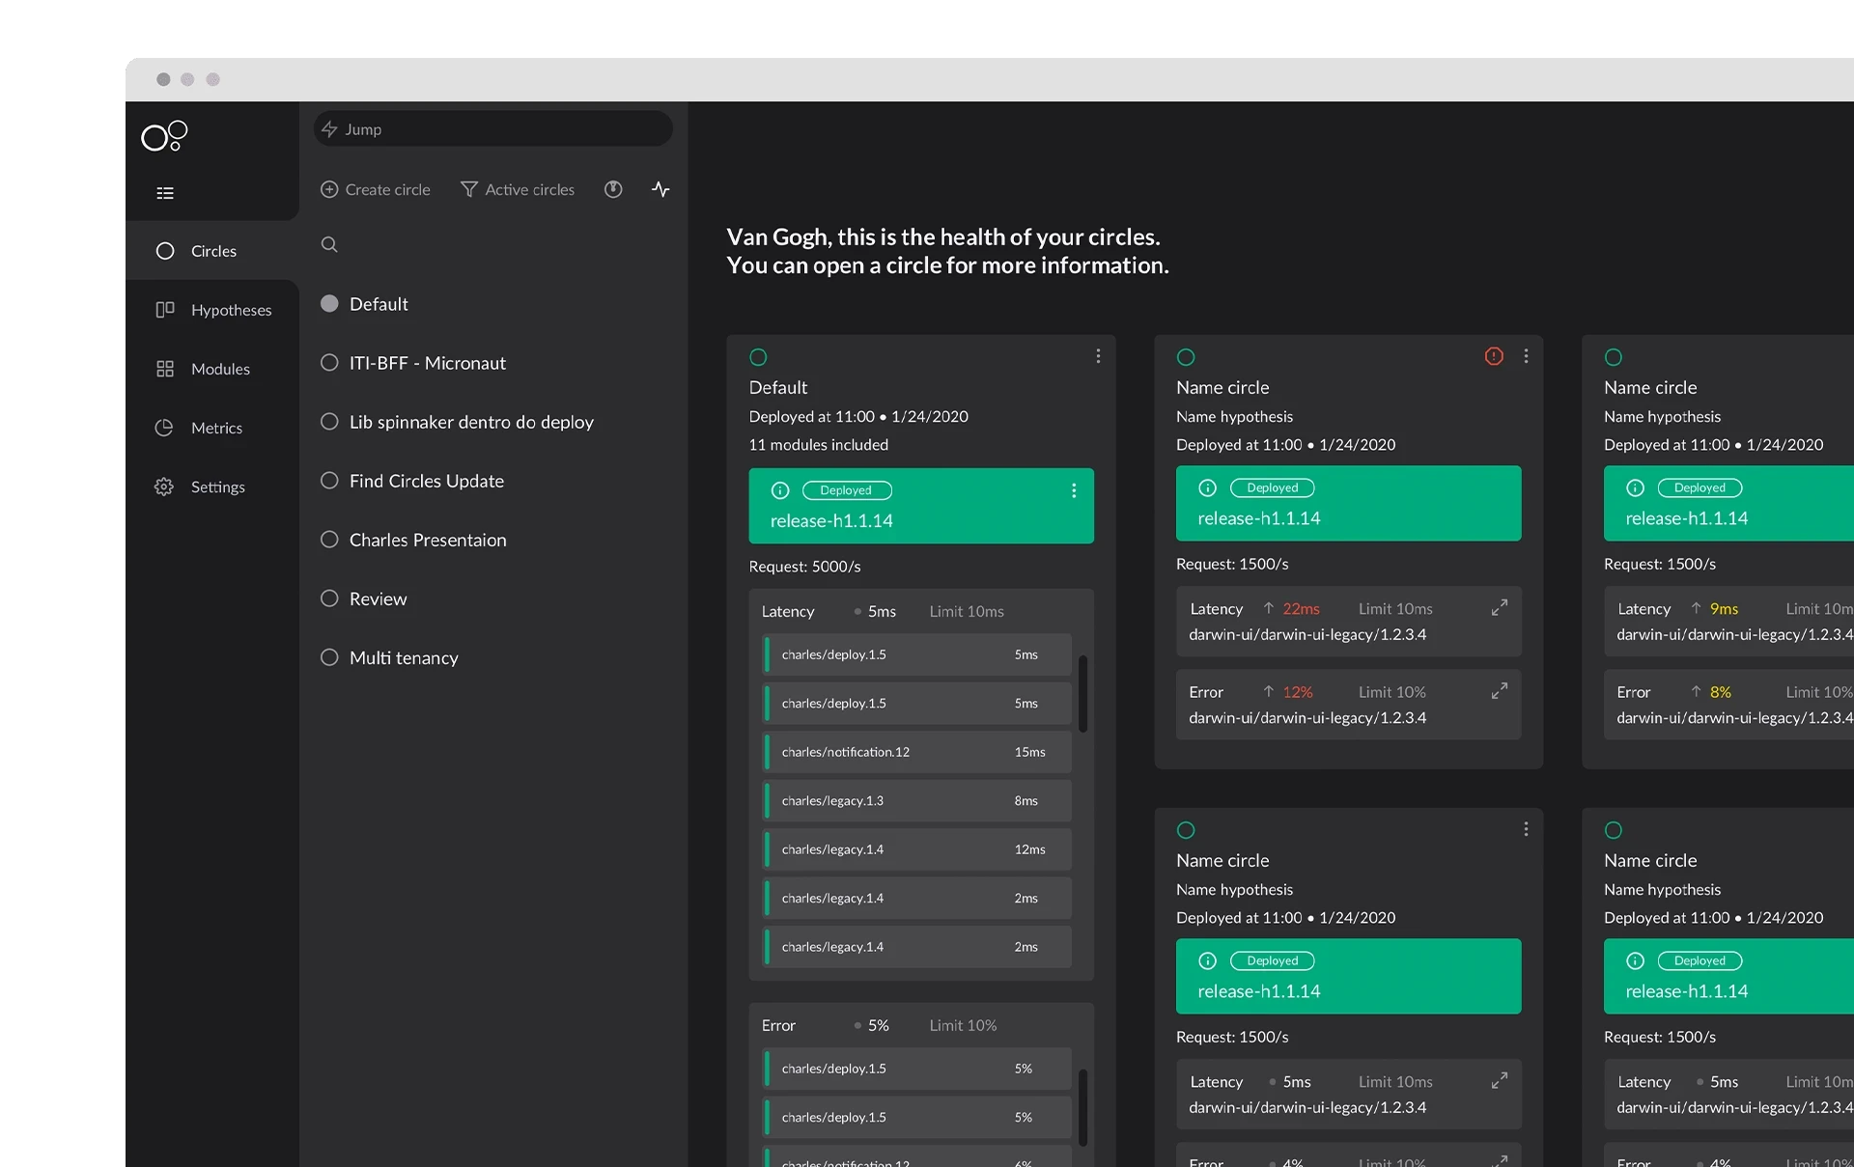Click Create circle button

point(376,189)
